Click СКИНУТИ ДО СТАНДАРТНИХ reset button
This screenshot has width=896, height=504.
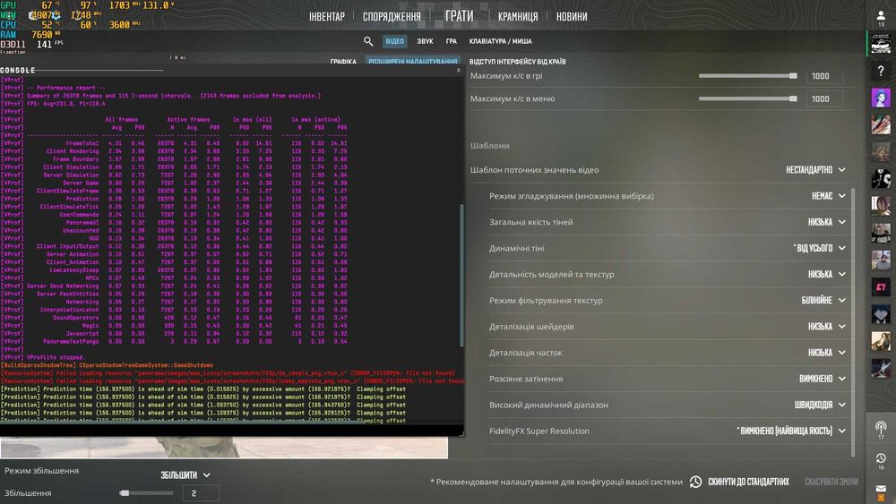click(739, 482)
